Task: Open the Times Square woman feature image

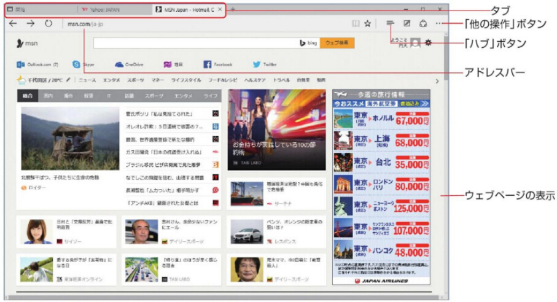Action: click(x=277, y=130)
